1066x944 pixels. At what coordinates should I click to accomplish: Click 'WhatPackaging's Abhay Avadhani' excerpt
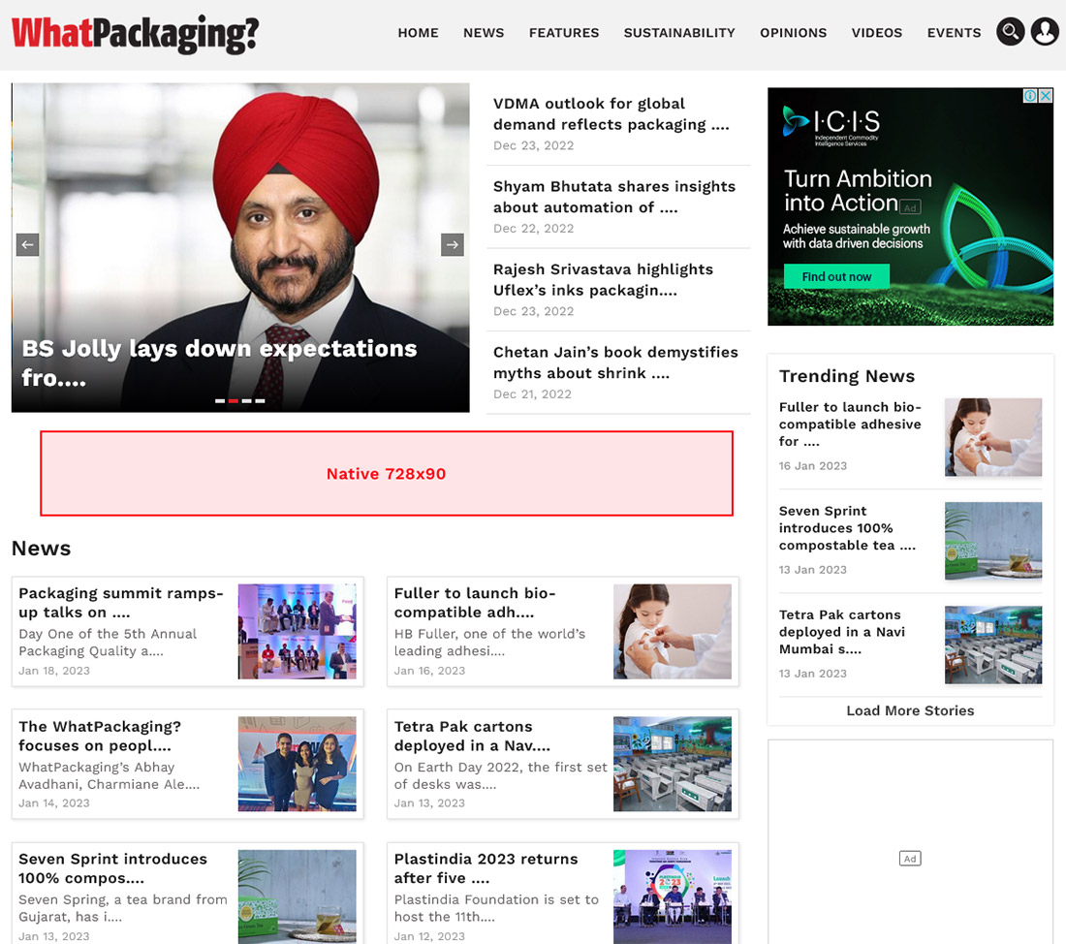click(x=109, y=775)
